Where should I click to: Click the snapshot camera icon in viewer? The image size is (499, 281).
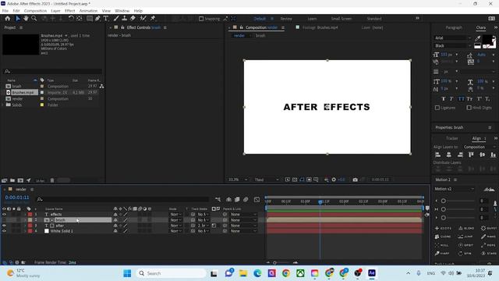(x=356, y=180)
